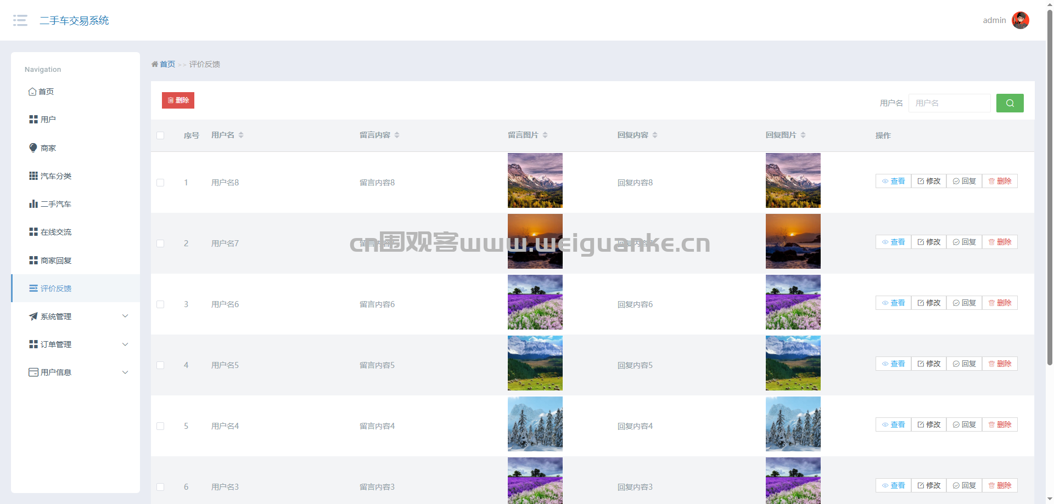Click the list icon beside 评价反馈
This screenshot has height=504, width=1054.
pos(33,288)
